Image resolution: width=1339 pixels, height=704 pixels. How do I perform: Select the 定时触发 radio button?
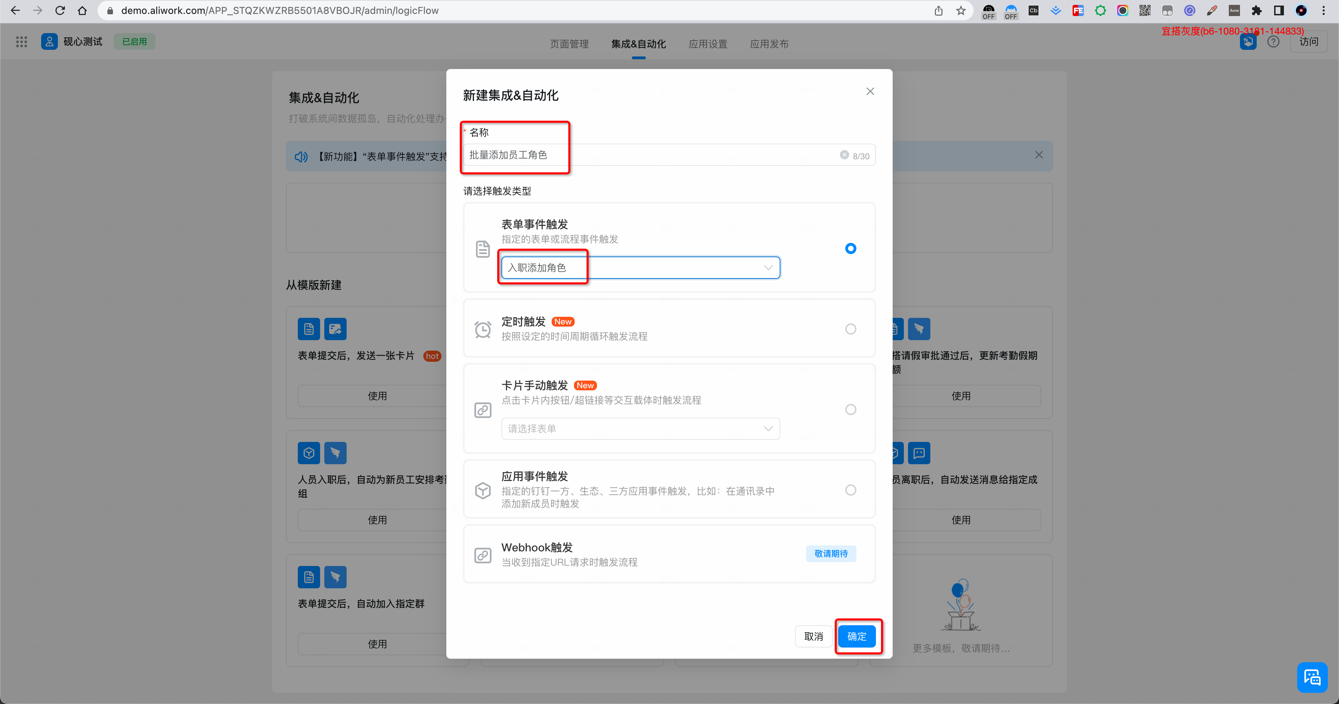coord(850,329)
